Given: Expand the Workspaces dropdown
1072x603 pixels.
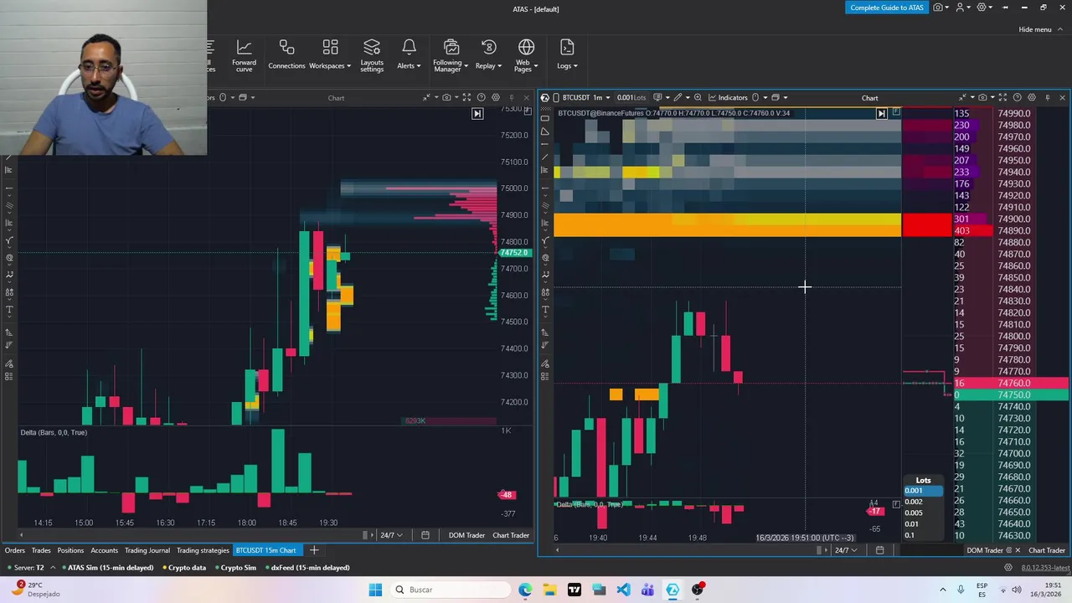Looking at the screenshot, I should (330, 55).
